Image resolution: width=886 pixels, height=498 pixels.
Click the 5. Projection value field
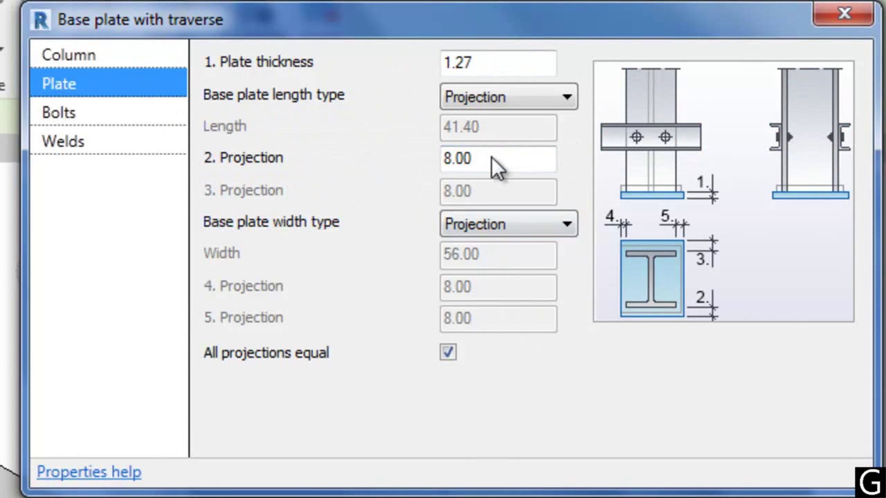tap(498, 318)
